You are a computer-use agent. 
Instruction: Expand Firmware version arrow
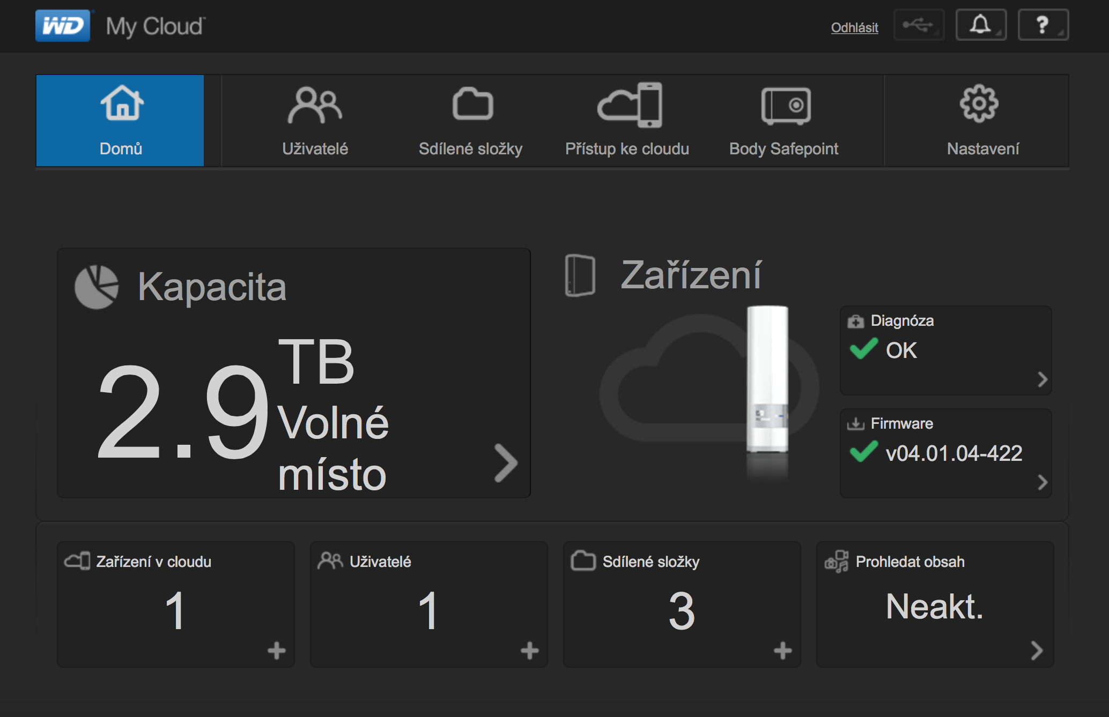tap(1042, 482)
